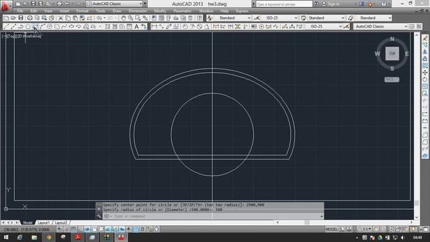Open the AutoCAD Classic dropdown in Workspaces toolbar

coord(381,26)
